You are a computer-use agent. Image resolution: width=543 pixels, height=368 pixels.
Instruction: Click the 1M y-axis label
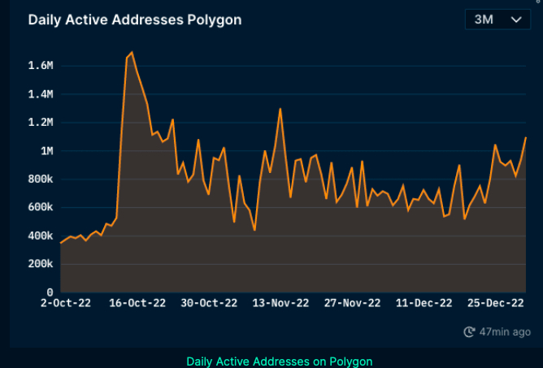coord(47,151)
